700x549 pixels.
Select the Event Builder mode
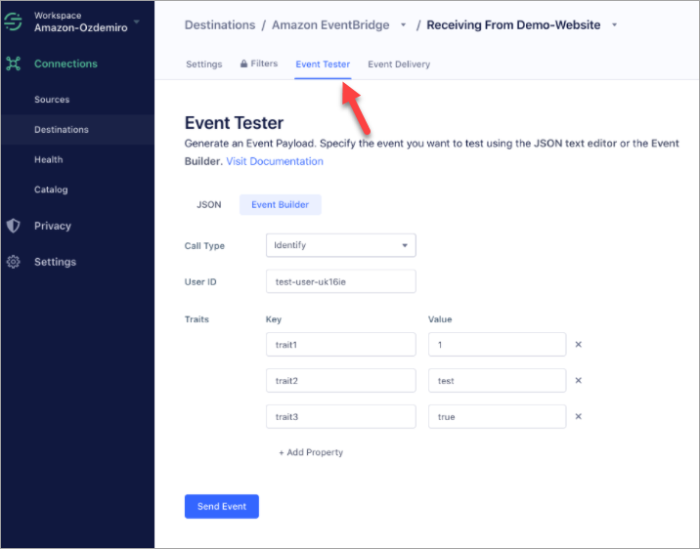click(x=281, y=205)
